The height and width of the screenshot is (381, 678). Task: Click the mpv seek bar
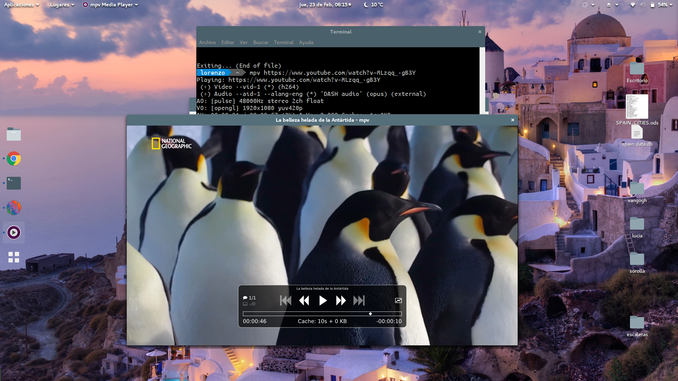322,314
